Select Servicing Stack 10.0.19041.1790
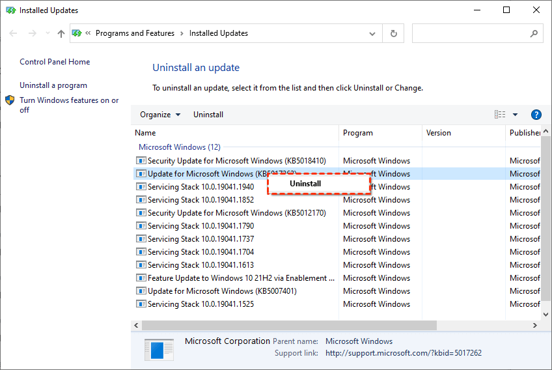The image size is (552, 370). coord(337,226)
